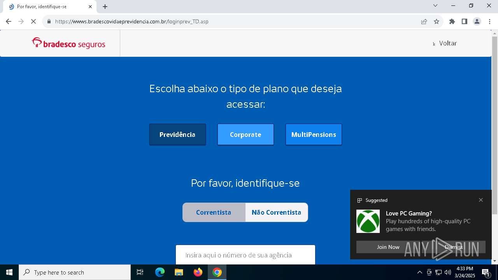Switch to the Não Correntista option
The image size is (498, 280).
(277, 212)
